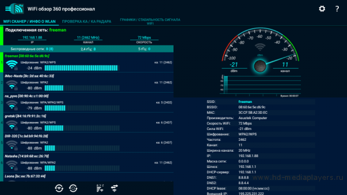
Task: Click gretski's -80 dBm signal bar
Action: coord(82,128)
